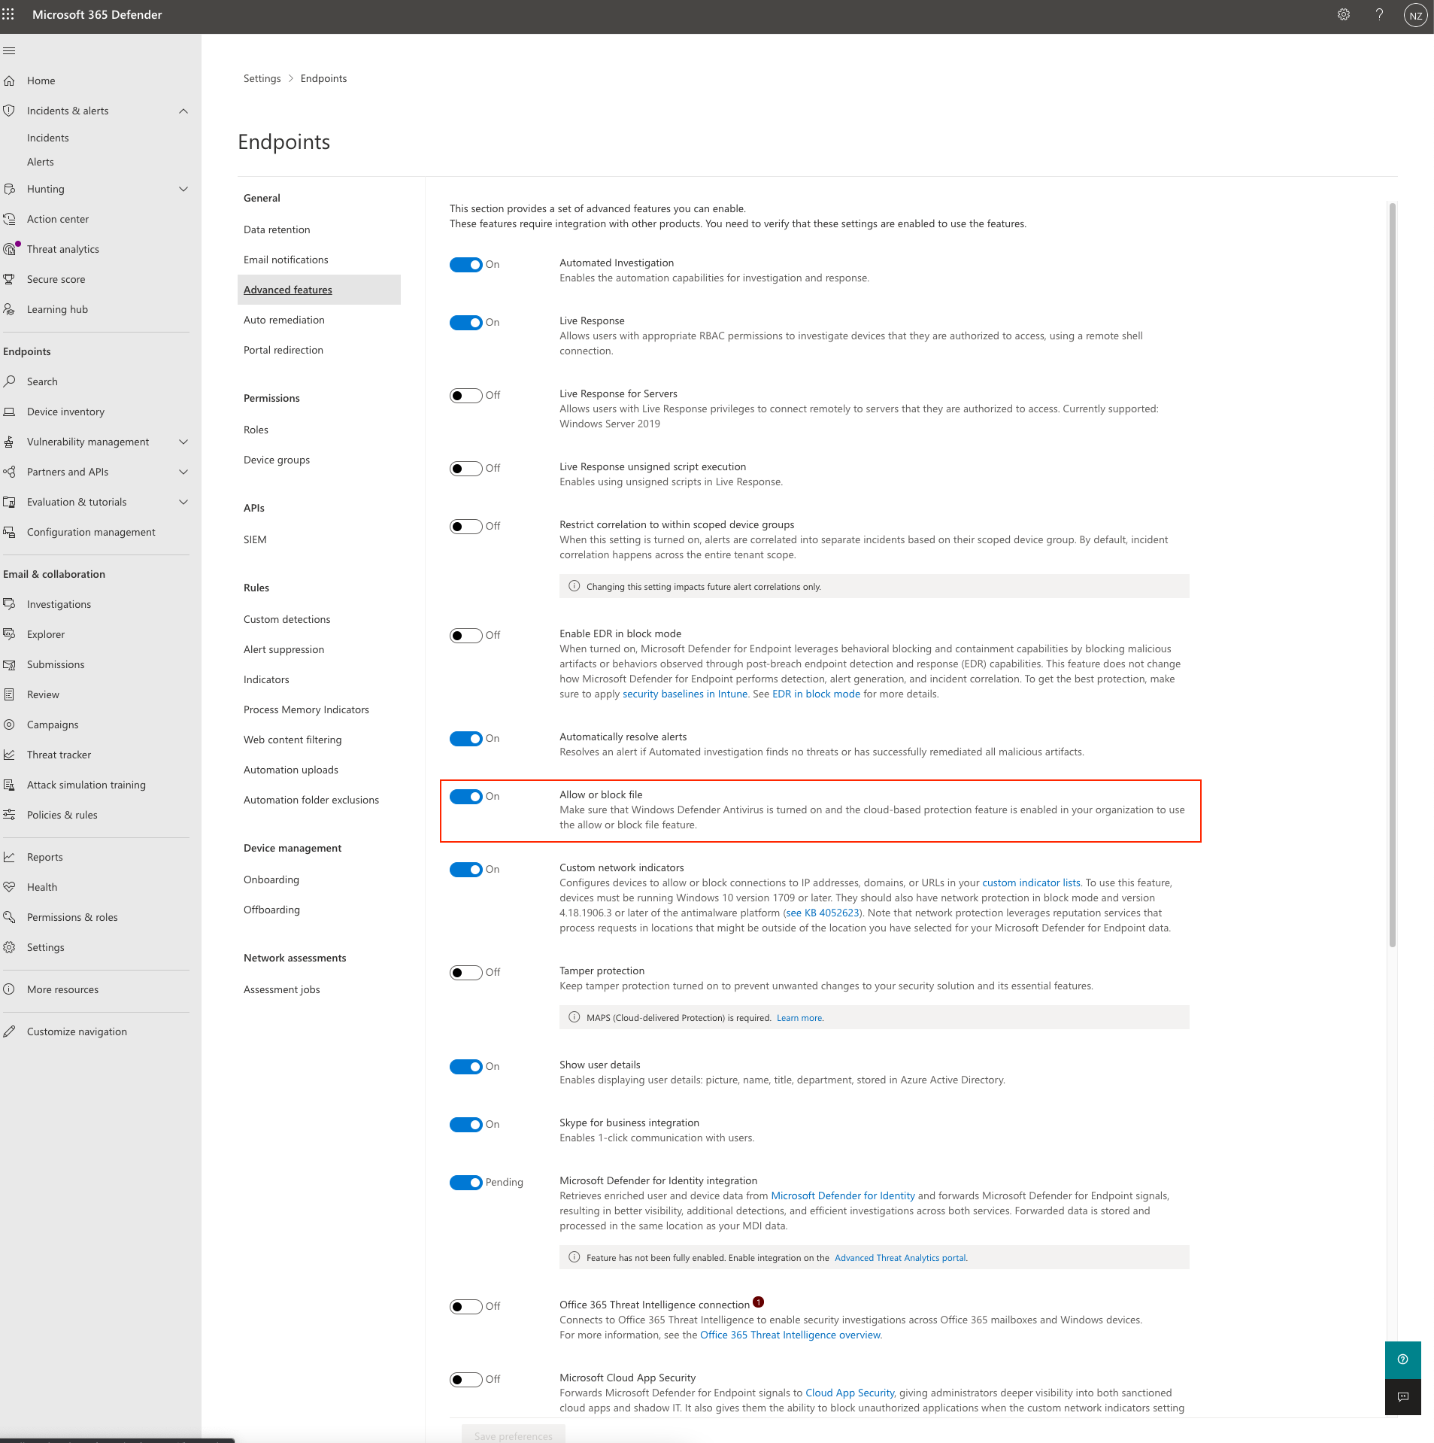Screen dimensions: 1434x1443
Task: Expand the Hunting section chevron
Action: [183, 189]
